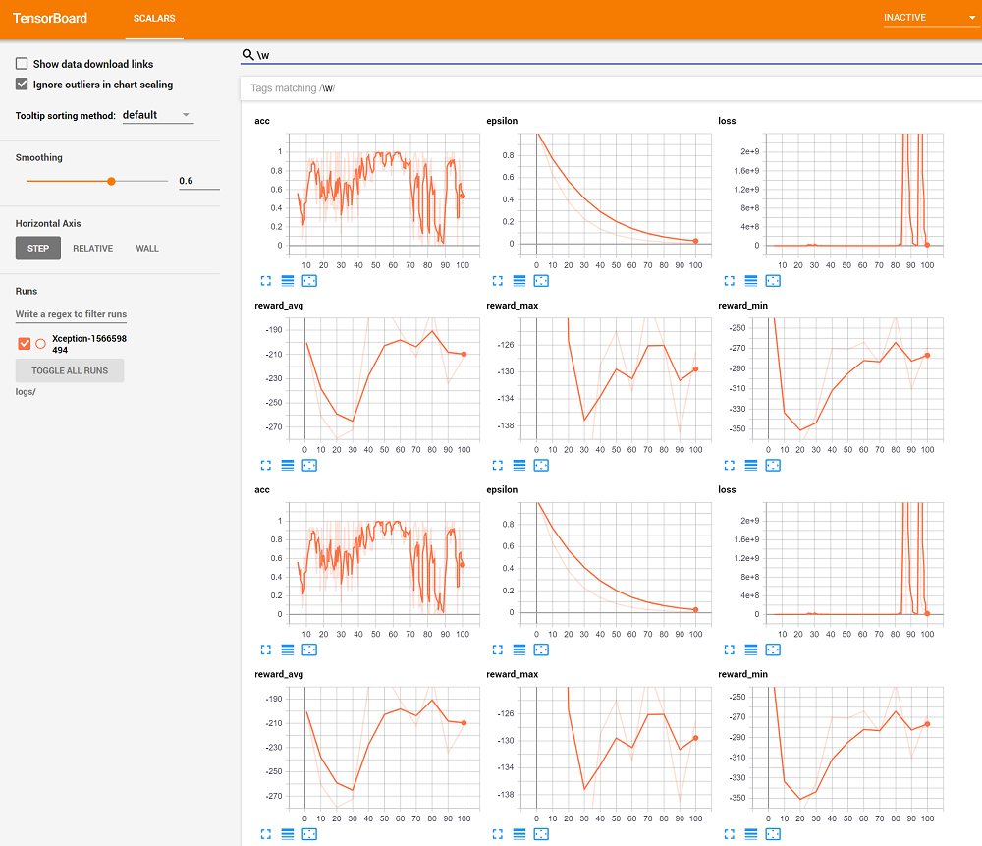Select RELATIVE horizontal axis option
This screenshot has width=982, height=846.
(92, 249)
